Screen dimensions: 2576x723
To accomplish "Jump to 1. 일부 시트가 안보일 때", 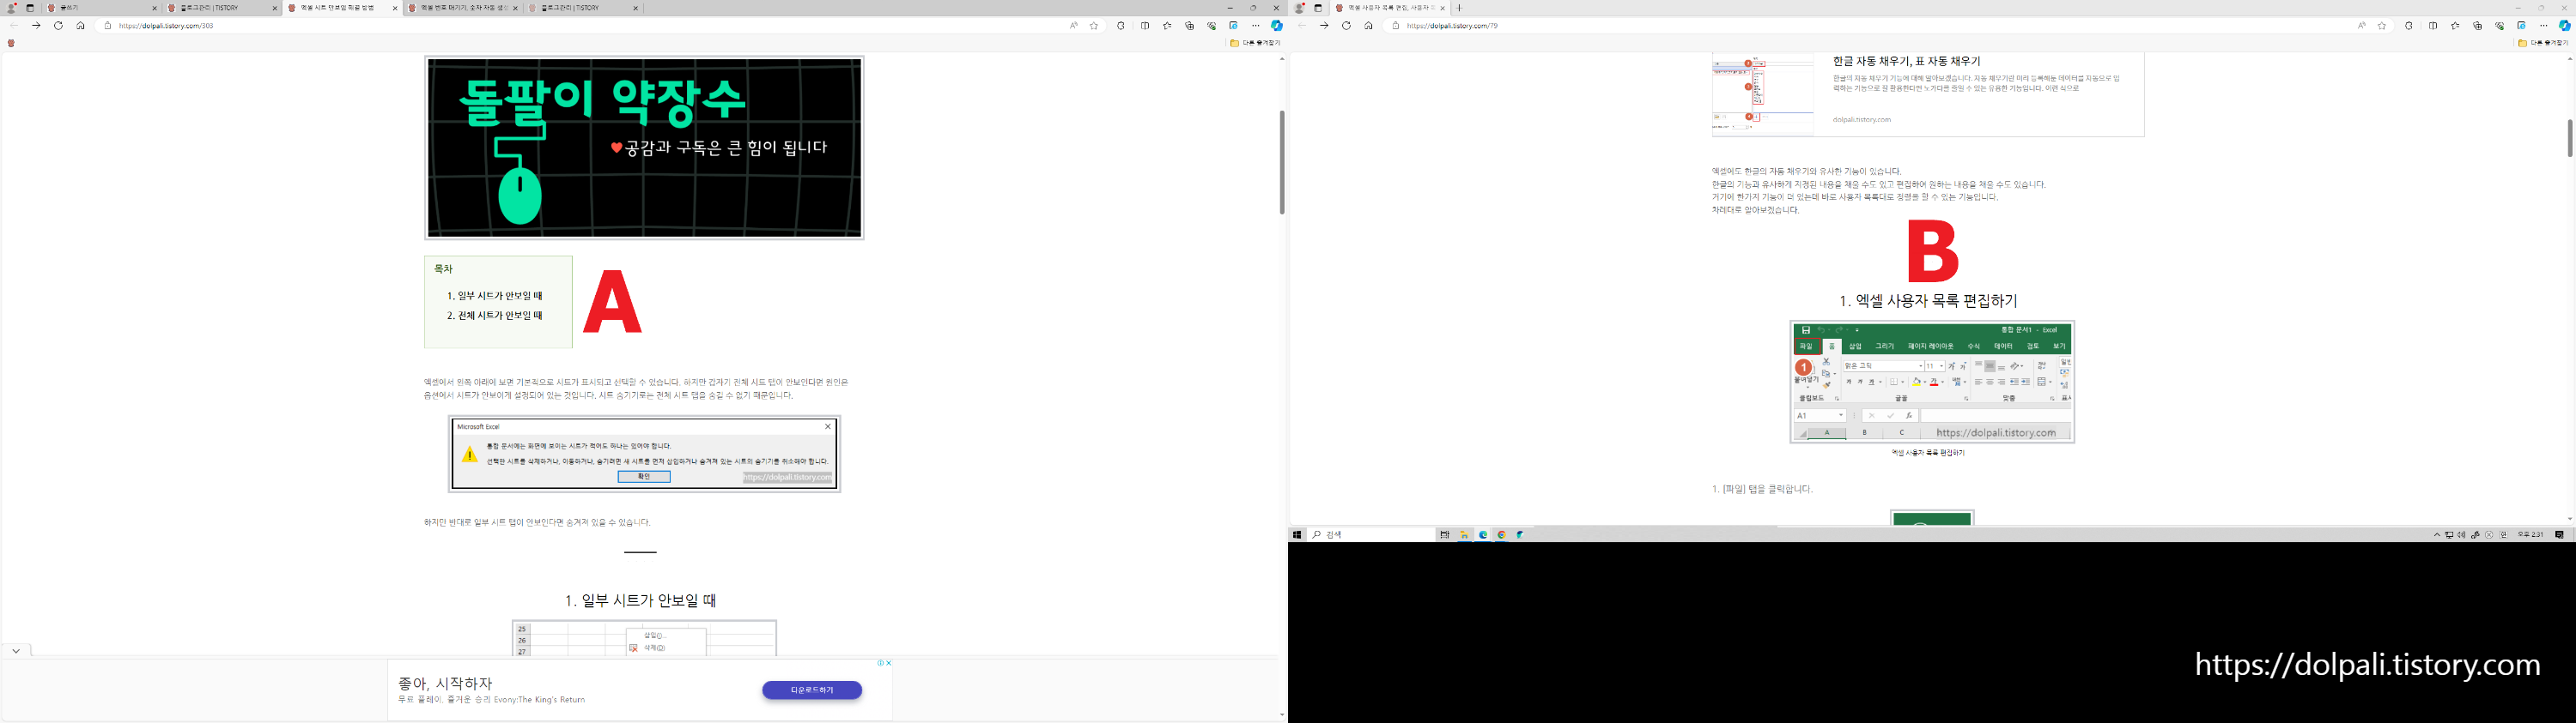I will [x=495, y=296].
